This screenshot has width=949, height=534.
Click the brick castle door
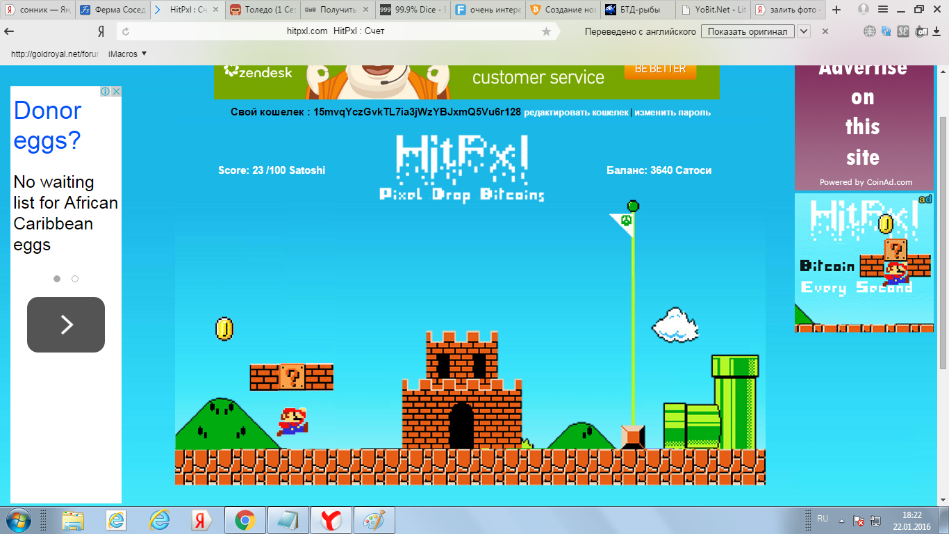click(461, 426)
